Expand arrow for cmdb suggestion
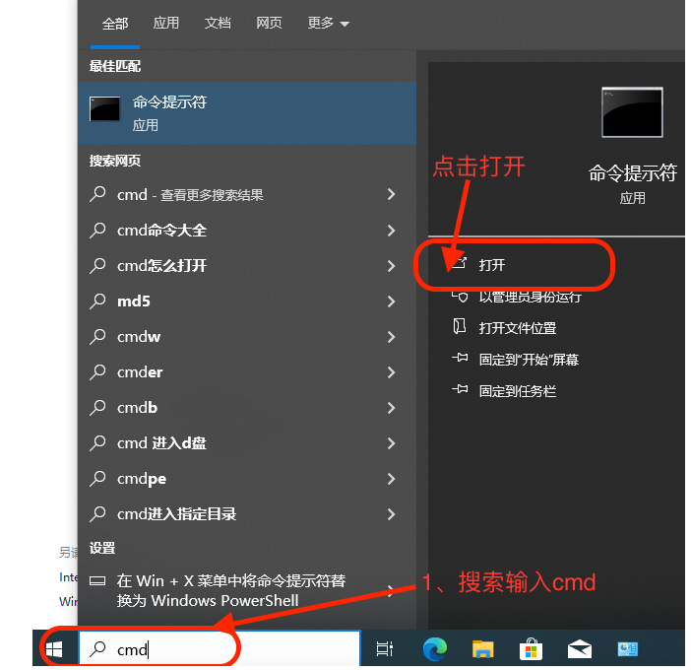The image size is (691, 670). (391, 408)
